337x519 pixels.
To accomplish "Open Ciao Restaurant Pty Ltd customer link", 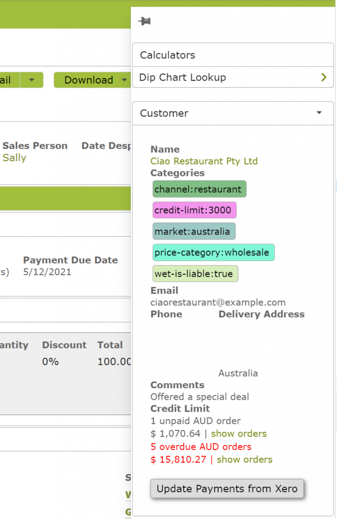I will point(204,161).
